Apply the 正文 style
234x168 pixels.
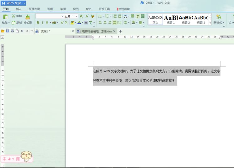[155, 20]
